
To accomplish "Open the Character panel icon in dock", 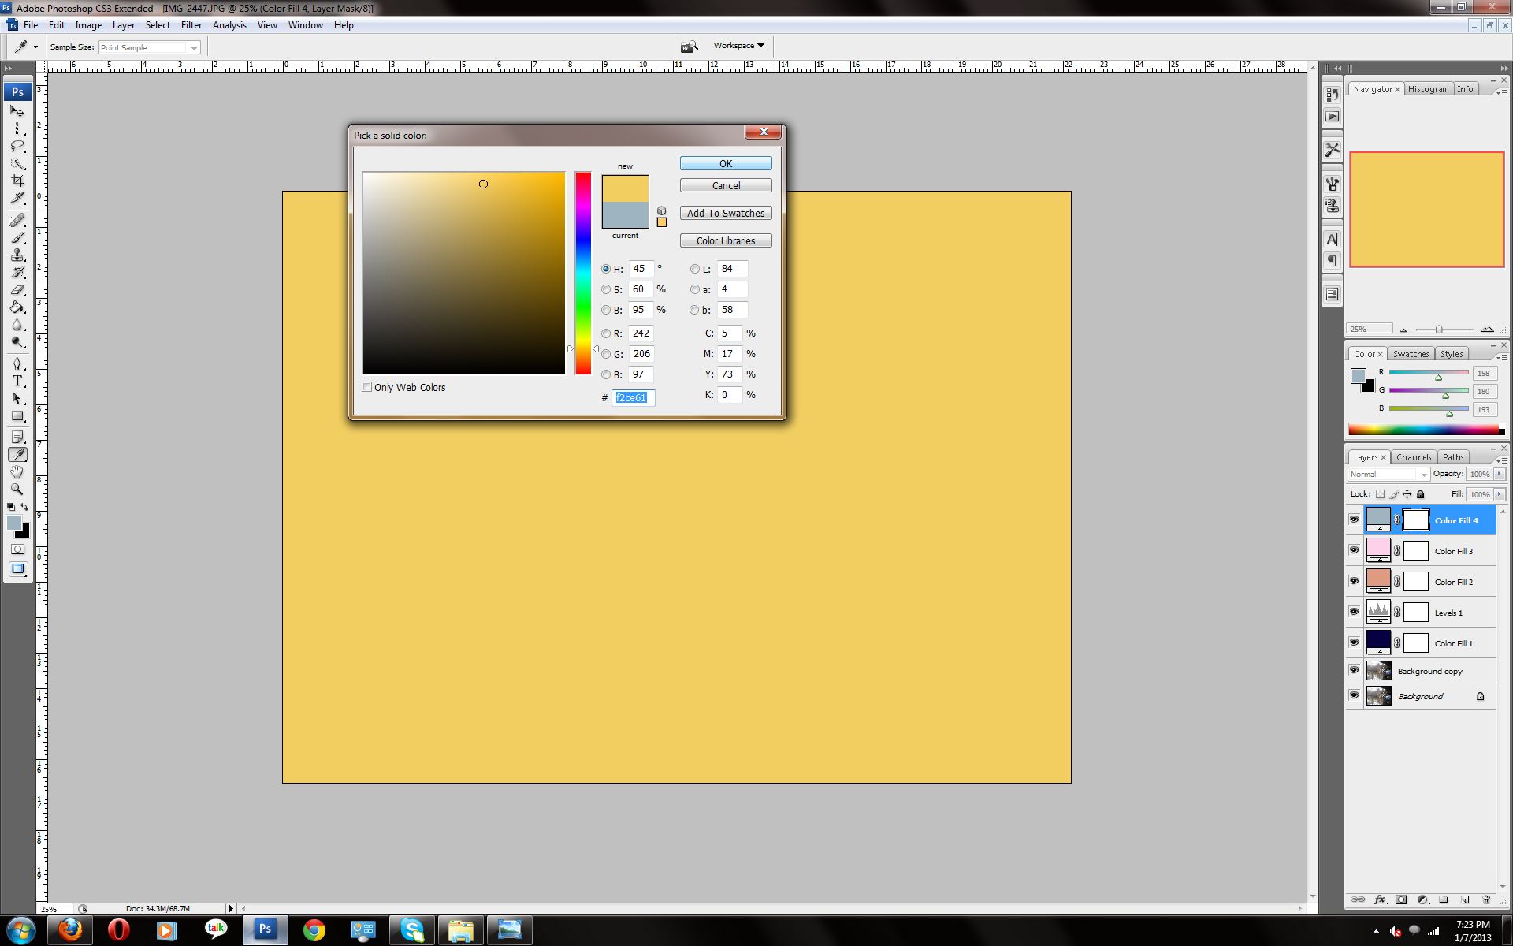I will (x=1332, y=239).
